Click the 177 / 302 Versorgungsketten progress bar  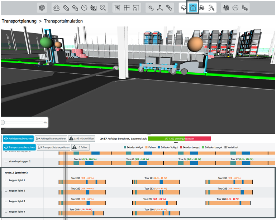(179, 139)
